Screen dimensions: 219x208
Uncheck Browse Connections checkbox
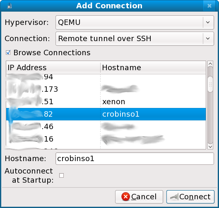coord(8,53)
